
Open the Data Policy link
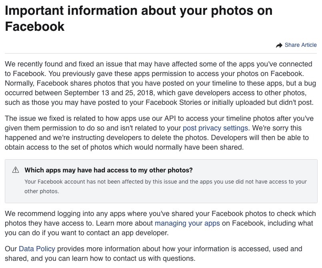[37, 249]
